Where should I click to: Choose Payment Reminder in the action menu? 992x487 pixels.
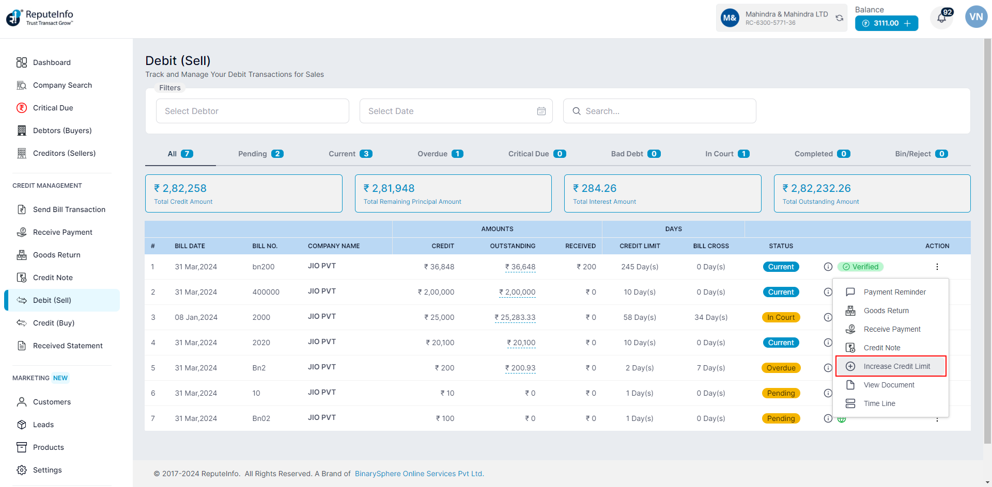pos(894,292)
